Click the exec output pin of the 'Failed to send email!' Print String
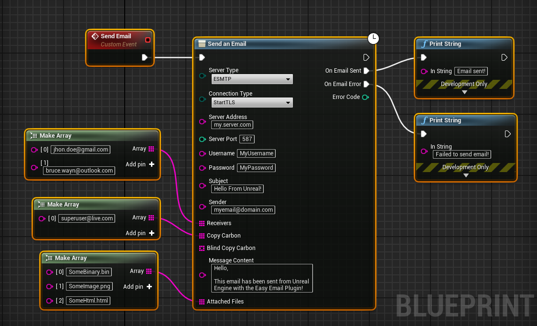 pos(507,134)
